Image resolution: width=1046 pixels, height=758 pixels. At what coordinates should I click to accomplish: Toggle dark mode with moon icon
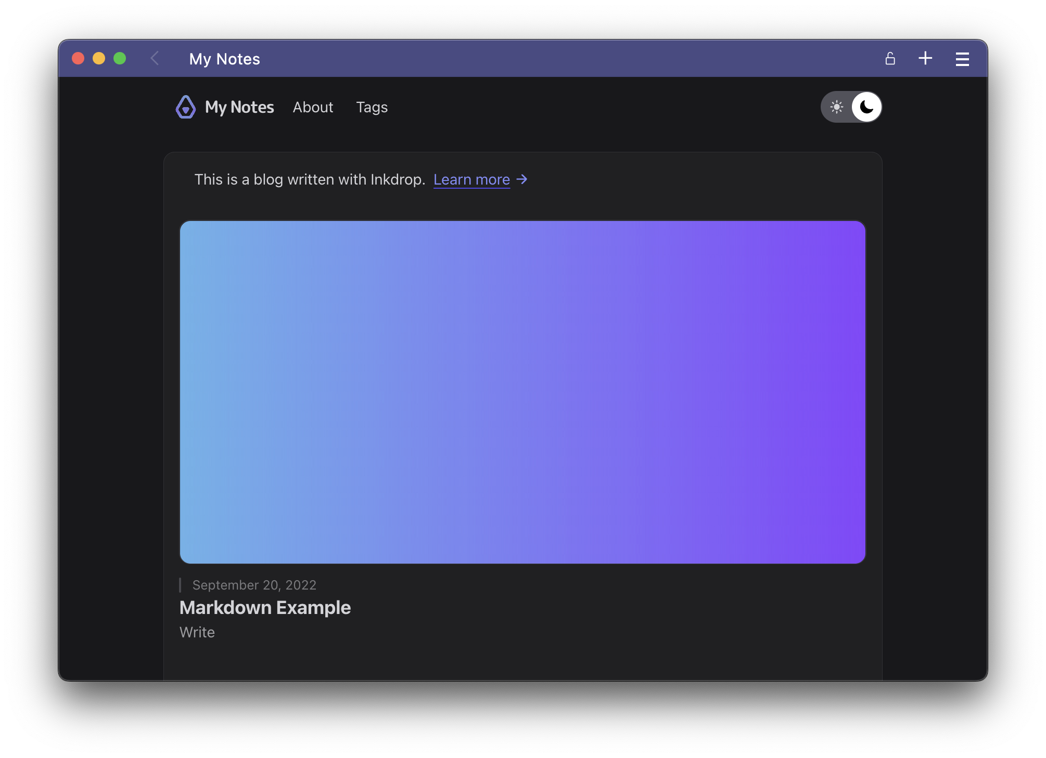pyautogui.click(x=866, y=106)
